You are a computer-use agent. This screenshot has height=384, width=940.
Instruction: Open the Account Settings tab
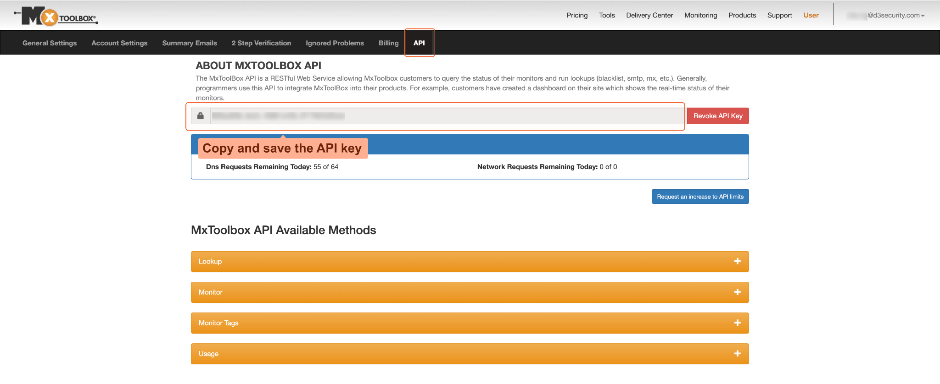point(119,43)
